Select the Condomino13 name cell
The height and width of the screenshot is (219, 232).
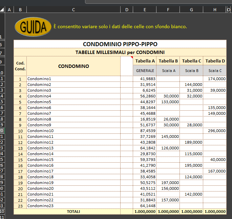[x=73, y=148]
